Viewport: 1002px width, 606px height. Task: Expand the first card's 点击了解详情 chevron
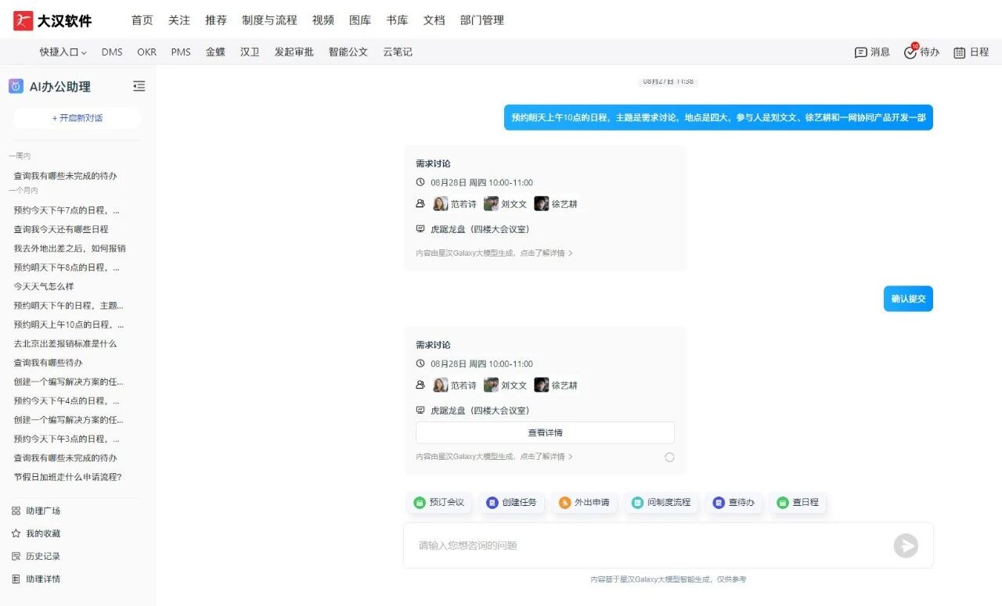[571, 253]
